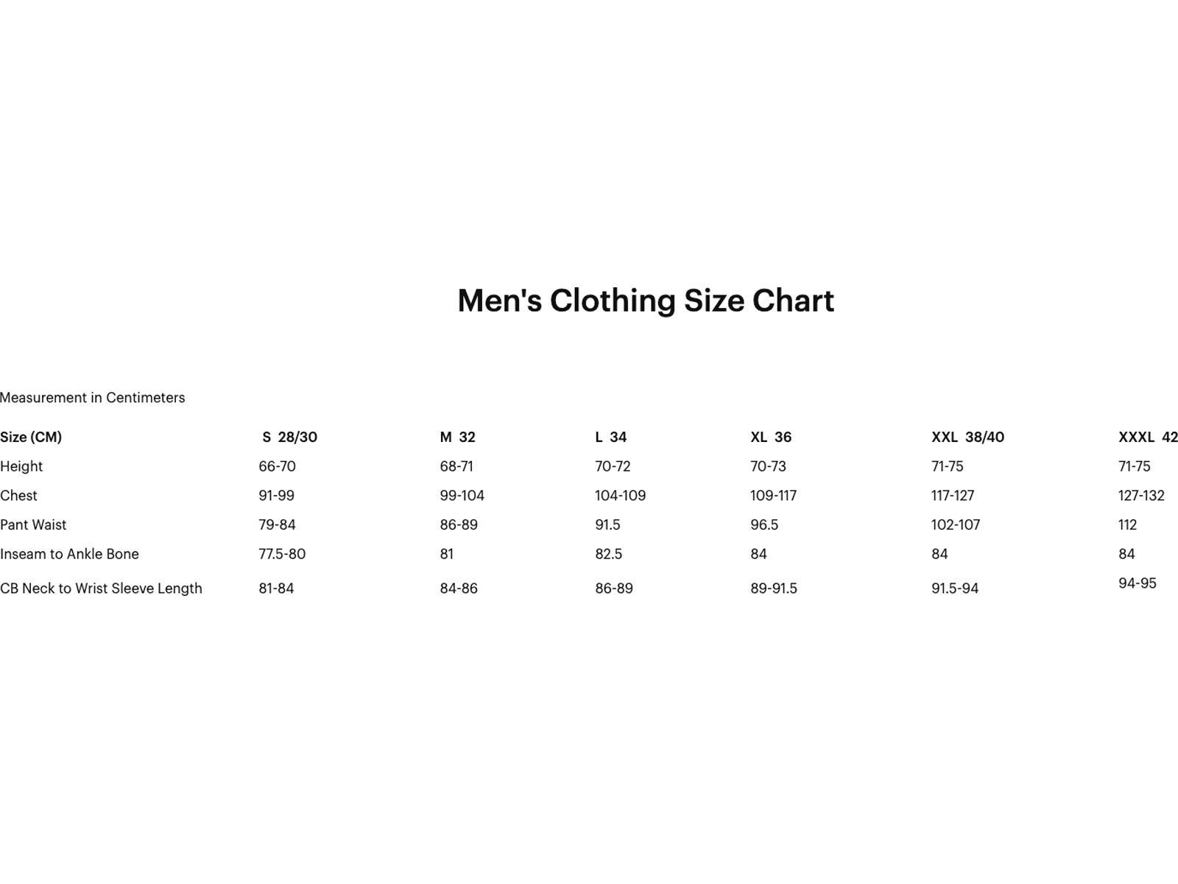The image size is (1178, 884).
Task: Select the Measurement in Centimeters caption
Action: pyautogui.click(x=93, y=398)
